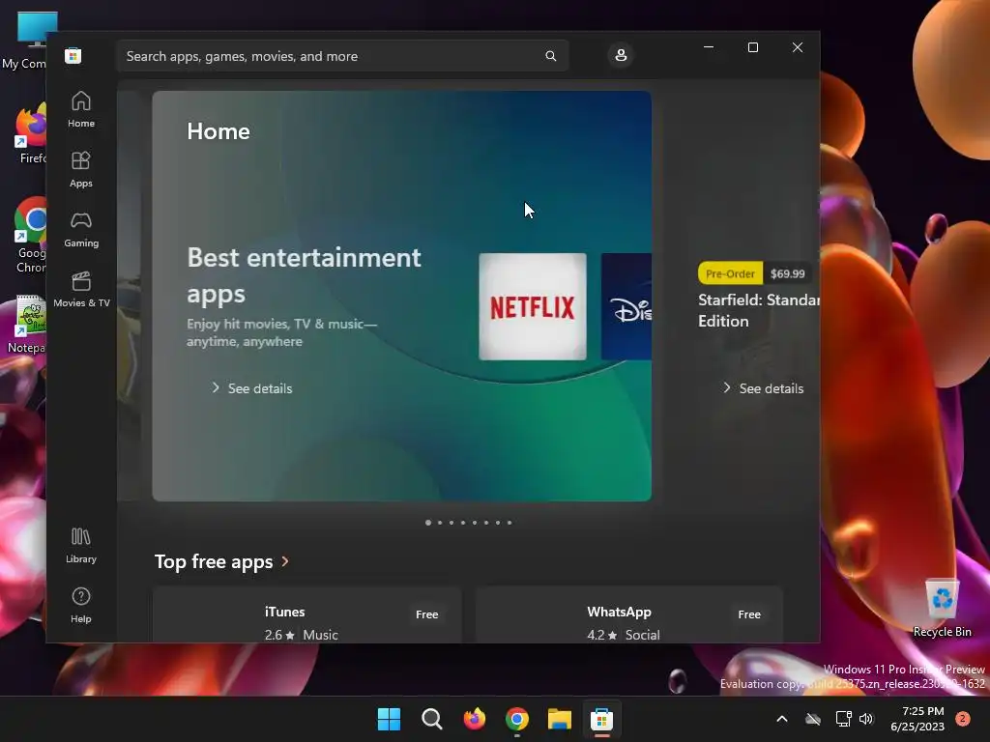The height and width of the screenshot is (742, 990).
Task: Click the Starfield Standard Edition title
Action: (x=759, y=310)
